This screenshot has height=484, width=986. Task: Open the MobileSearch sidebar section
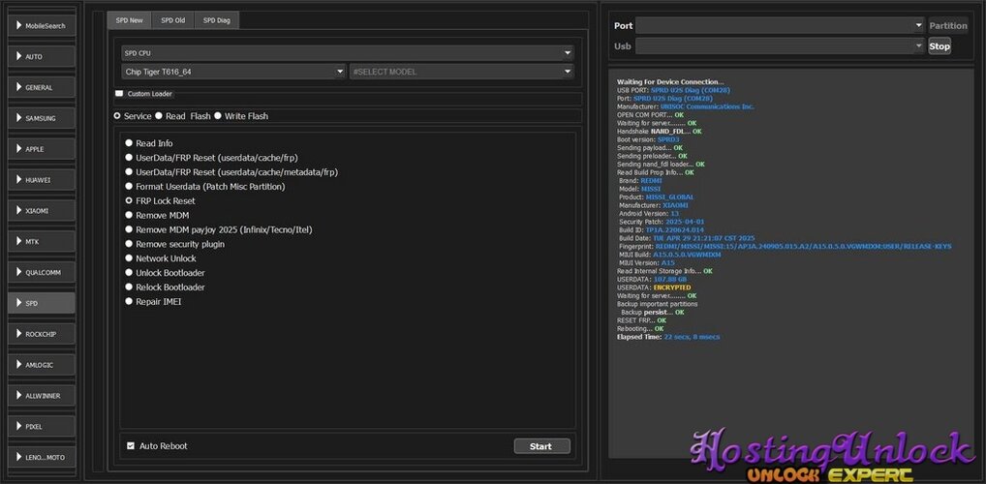tap(42, 26)
